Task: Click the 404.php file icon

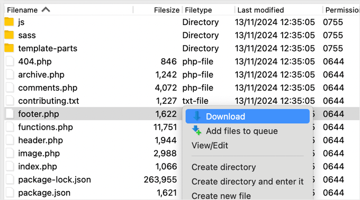Action: [10, 61]
